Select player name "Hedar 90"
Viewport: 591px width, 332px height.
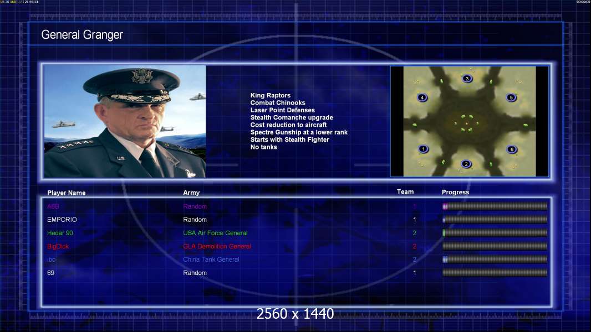click(x=60, y=233)
